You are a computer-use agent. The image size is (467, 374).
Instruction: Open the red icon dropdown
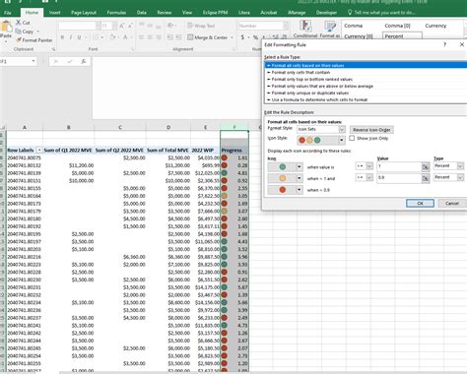click(x=300, y=190)
